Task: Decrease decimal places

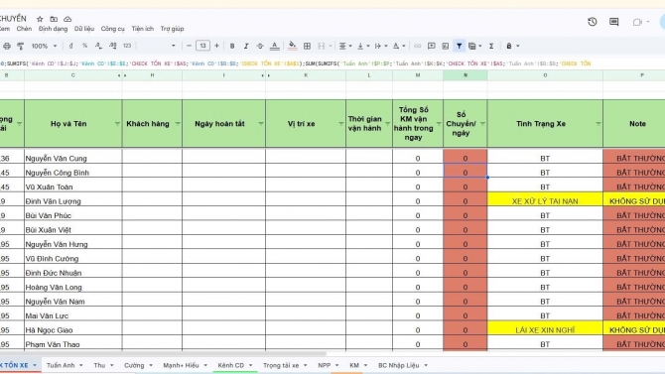Action: (98, 46)
